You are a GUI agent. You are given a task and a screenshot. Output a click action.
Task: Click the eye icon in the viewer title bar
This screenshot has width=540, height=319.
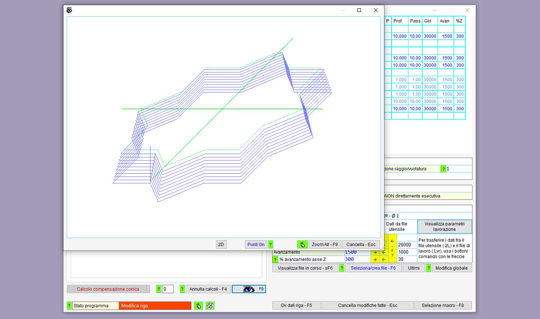[69, 10]
